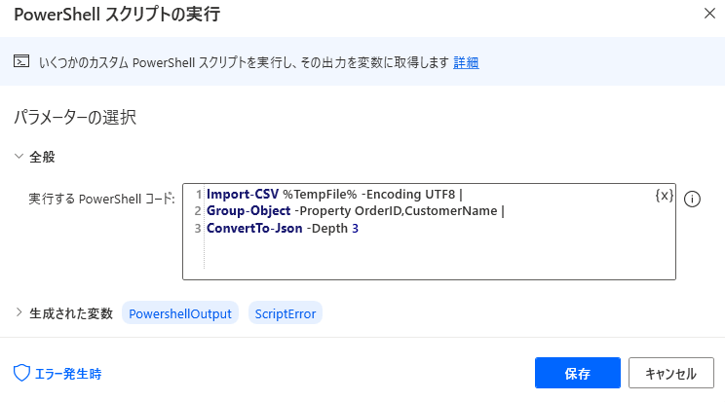Place cursor on Group-Object code line
725x402 pixels.
[355, 210]
